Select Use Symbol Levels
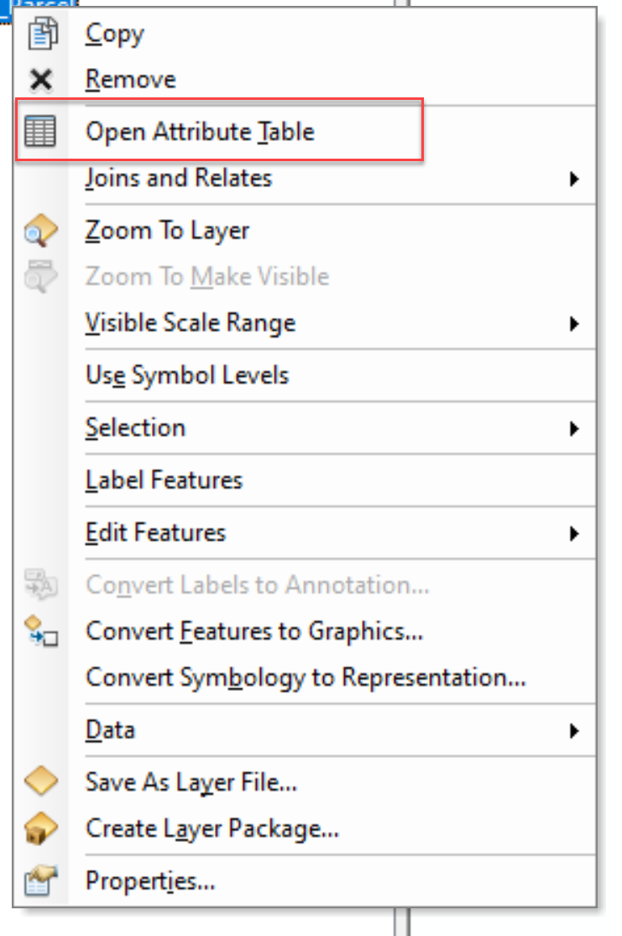Screen dimensions: 622x936 187,375
